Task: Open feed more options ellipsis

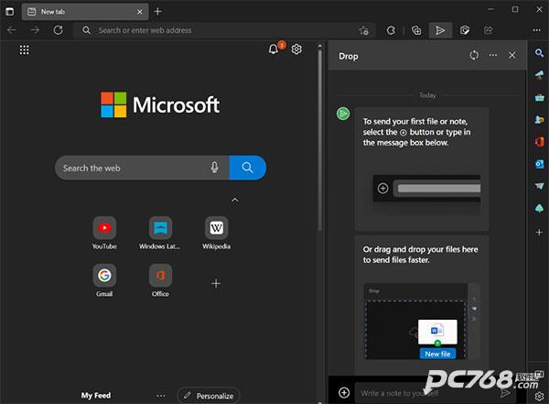Action: (161, 396)
